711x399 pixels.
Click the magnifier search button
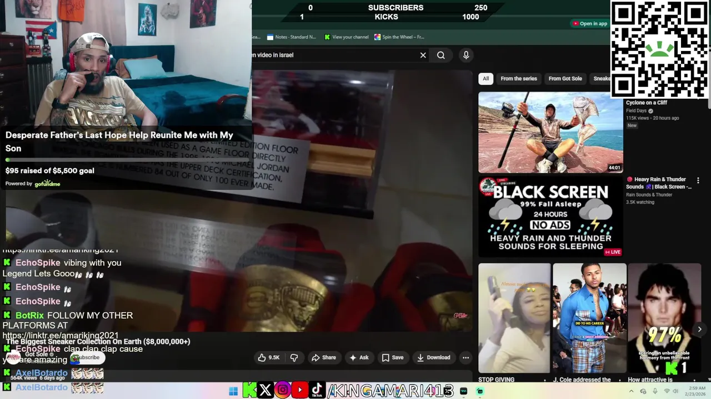(x=440, y=55)
